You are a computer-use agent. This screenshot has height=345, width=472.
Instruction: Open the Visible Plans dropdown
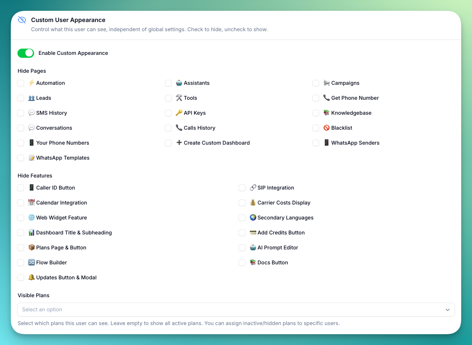click(x=236, y=310)
